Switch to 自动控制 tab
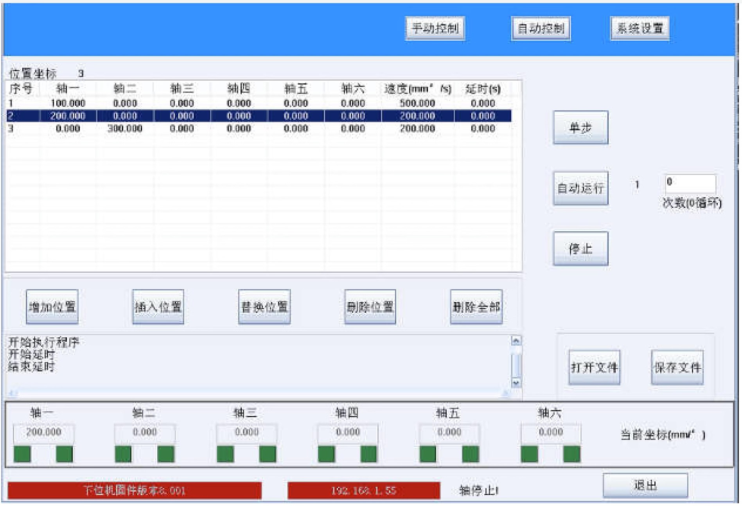The image size is (742, 506). (541, 28)
